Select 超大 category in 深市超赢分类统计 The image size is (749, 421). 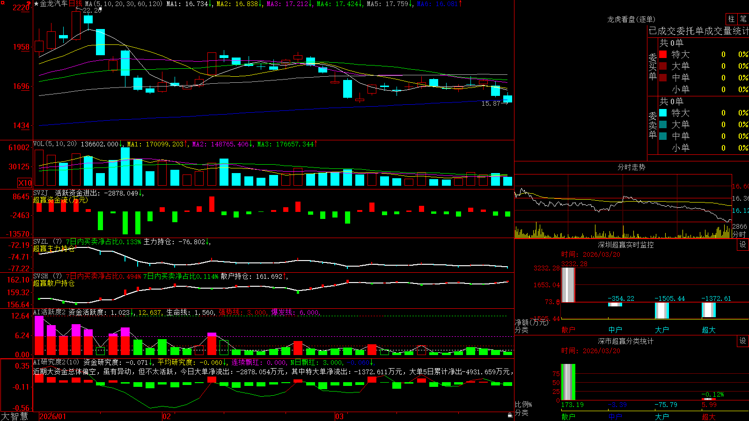[x=709, y=417]
